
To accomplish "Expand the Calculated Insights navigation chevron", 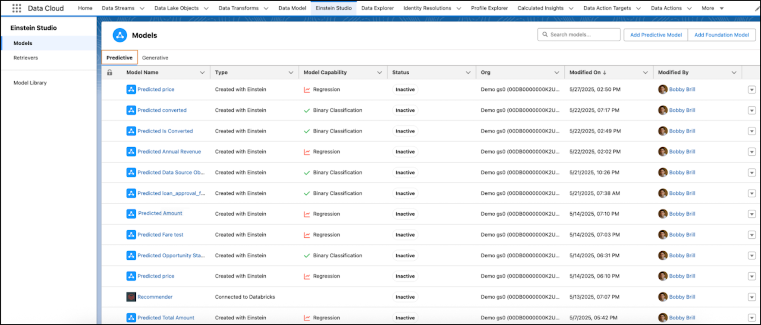I will 571,8.
